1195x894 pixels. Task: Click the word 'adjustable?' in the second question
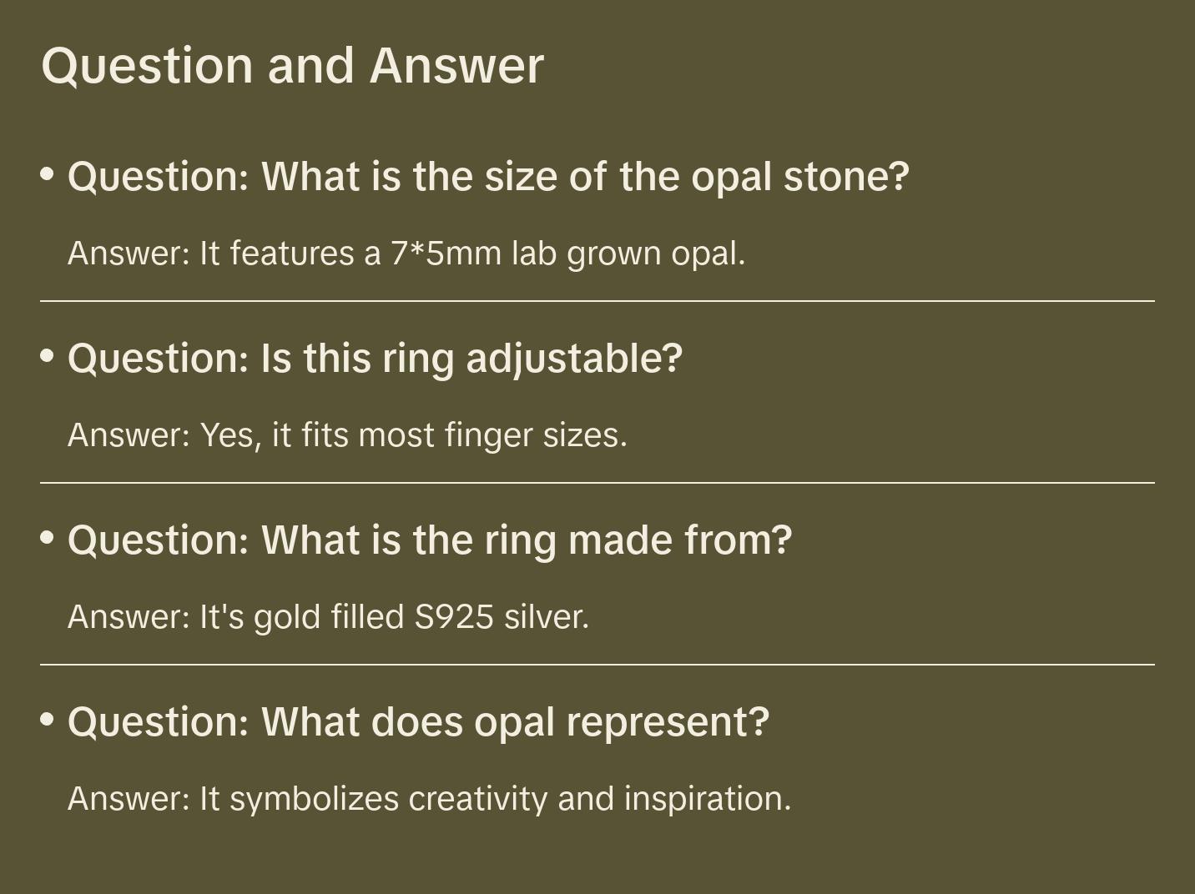click(x=574, y=359)
